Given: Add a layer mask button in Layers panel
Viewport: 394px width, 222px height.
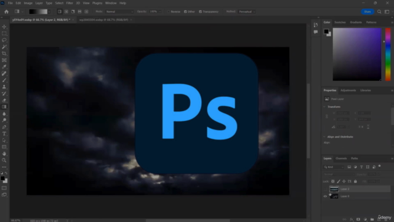Looking at the screenshot, I should 358,220.
